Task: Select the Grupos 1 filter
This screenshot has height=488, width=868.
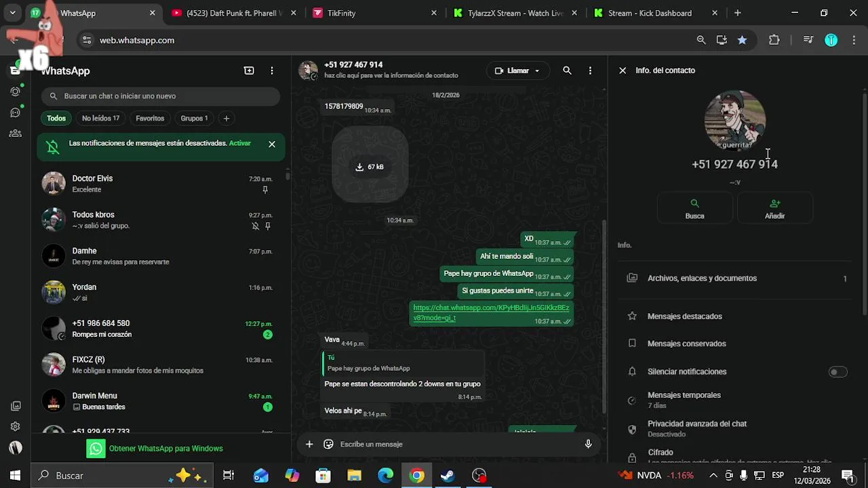Action: click(194, 118)
